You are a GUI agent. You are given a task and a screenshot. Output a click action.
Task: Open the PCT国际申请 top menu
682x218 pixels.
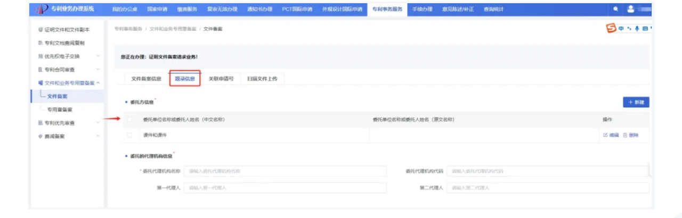pos(297,9)
